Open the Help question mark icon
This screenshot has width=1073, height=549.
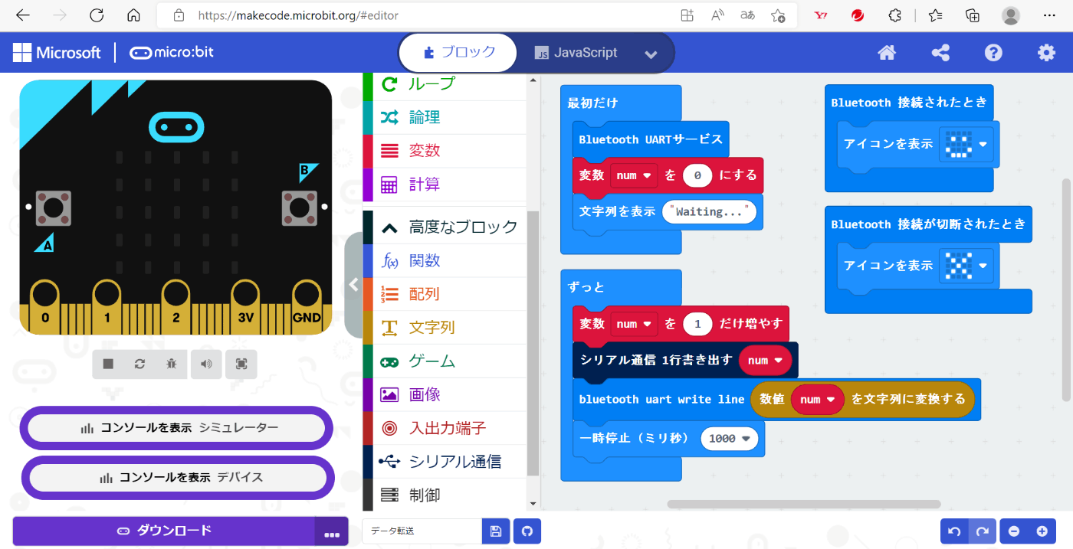(993, 53)
